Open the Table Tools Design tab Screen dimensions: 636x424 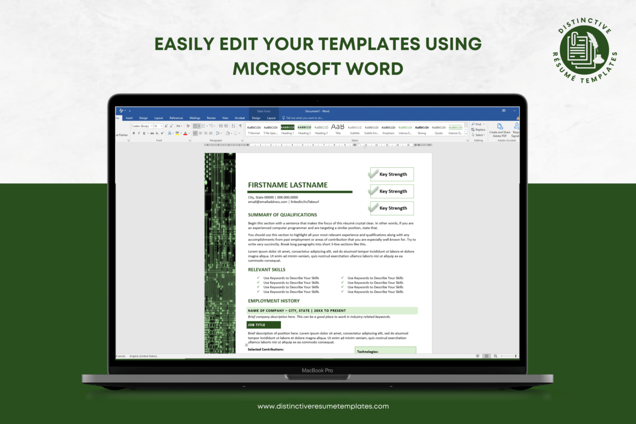(x=256, y=118)
